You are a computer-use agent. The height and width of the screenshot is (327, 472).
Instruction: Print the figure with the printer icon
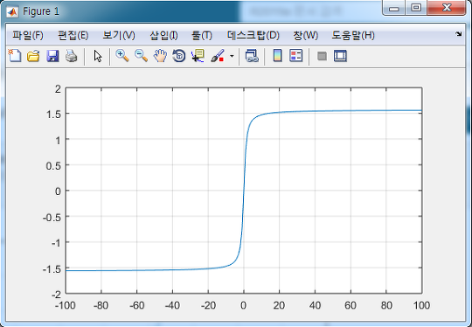pyautogui.click(x=72, y=56)
